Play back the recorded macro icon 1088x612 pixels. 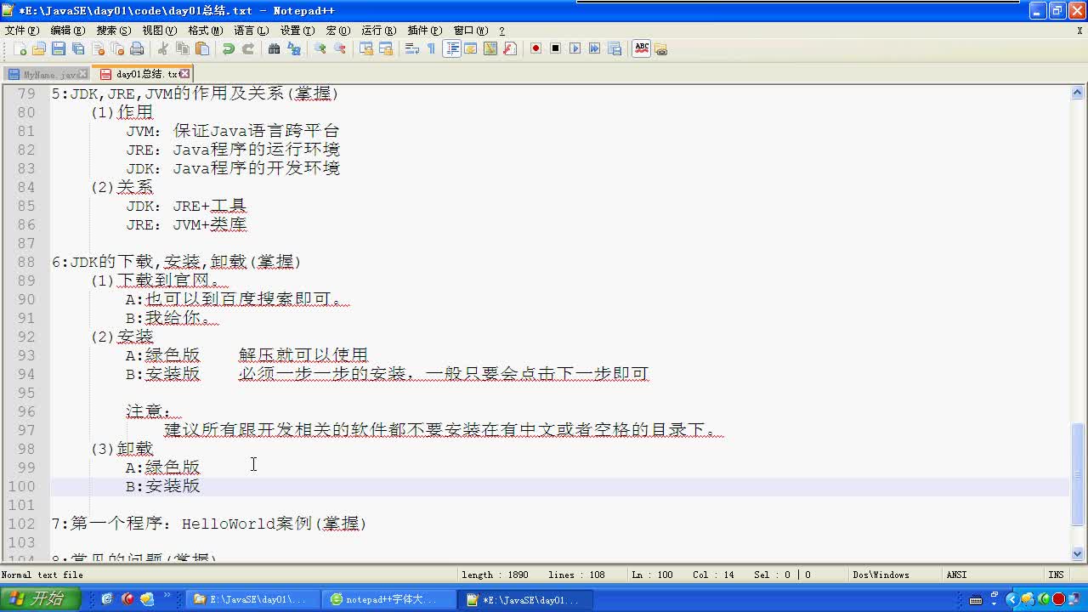tap(575, 48)
